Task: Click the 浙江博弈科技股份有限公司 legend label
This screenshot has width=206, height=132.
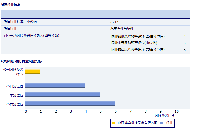Action: (x=137, y=123)
